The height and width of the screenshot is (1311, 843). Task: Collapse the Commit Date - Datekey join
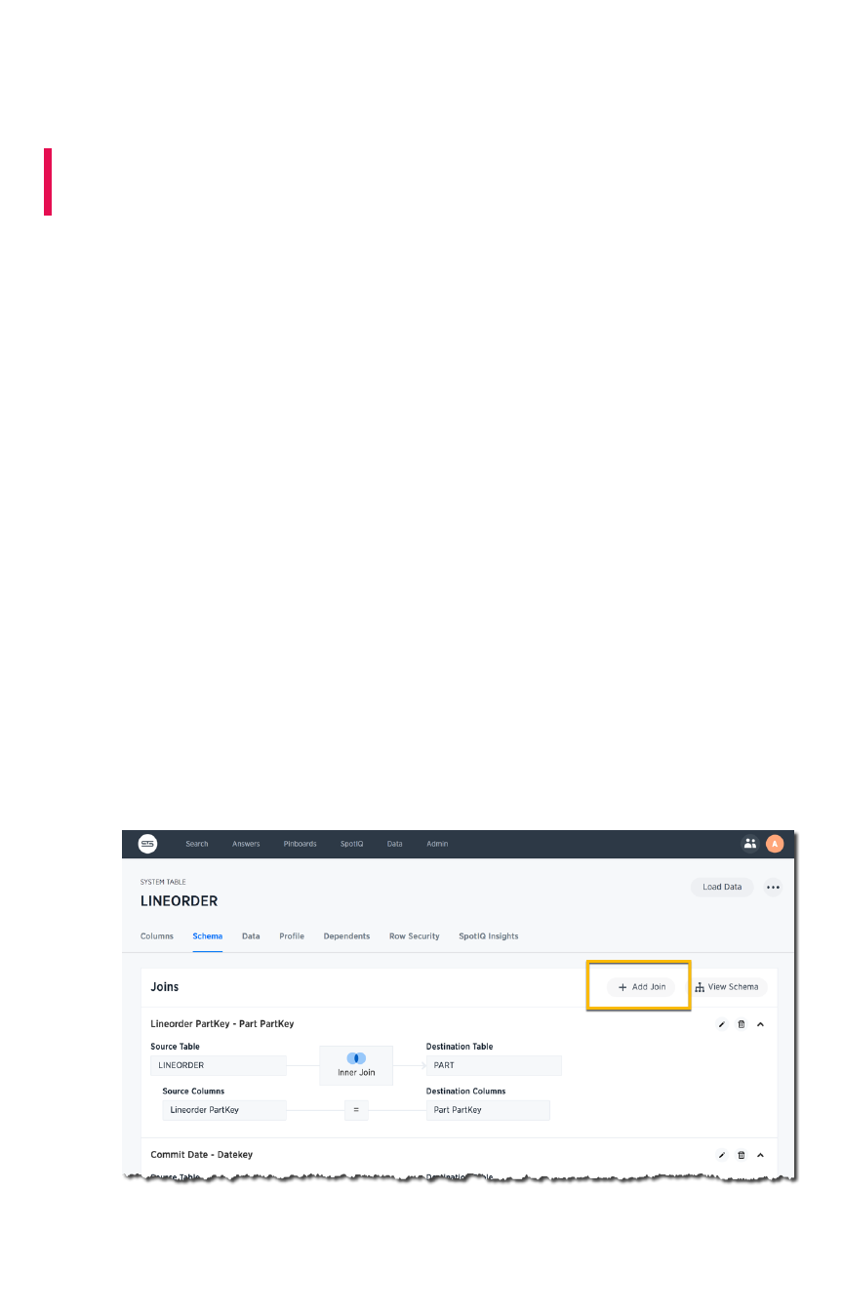760,1155
